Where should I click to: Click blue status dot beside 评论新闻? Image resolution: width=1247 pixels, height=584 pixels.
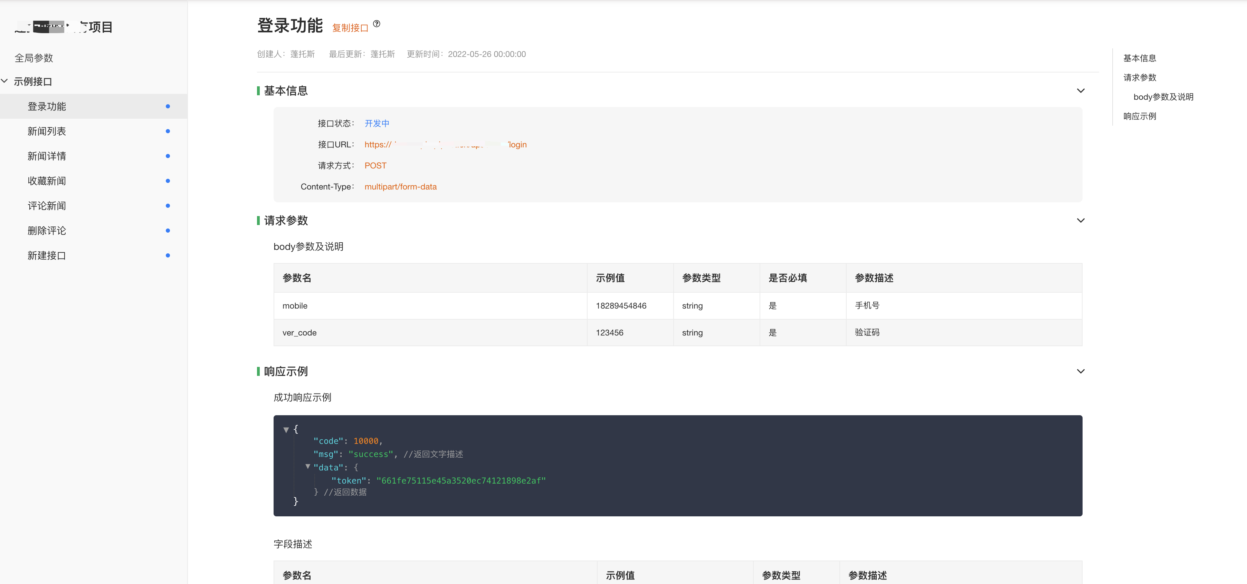pos(168,206)
